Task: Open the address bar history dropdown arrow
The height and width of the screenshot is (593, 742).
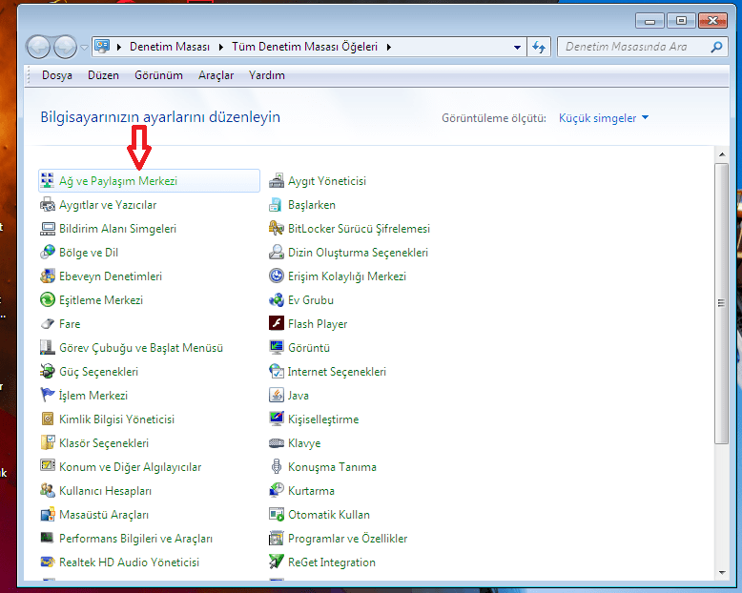Action: tap(517, 47)
